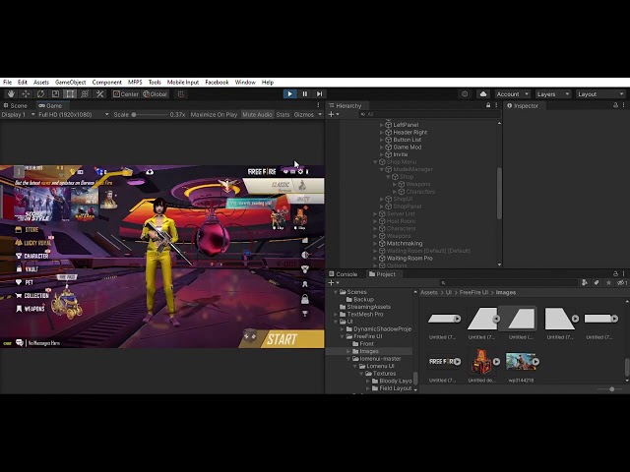Viewport: 630px width, 472px height.
Task: Open Hierarchy panel three-dot menu
Action: 496,105
